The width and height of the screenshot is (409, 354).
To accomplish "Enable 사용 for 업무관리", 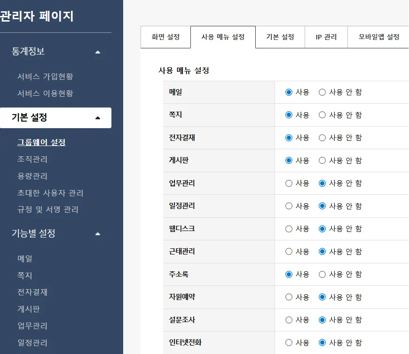I will tap(289, 184).
